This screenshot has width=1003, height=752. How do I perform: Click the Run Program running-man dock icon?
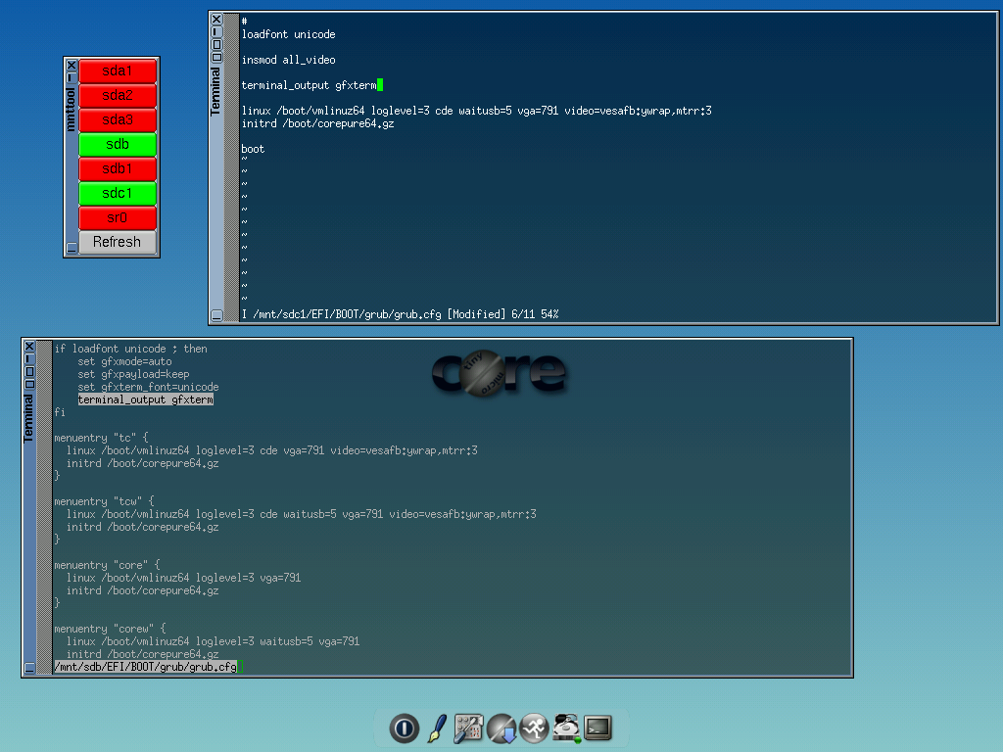point(534,728)
